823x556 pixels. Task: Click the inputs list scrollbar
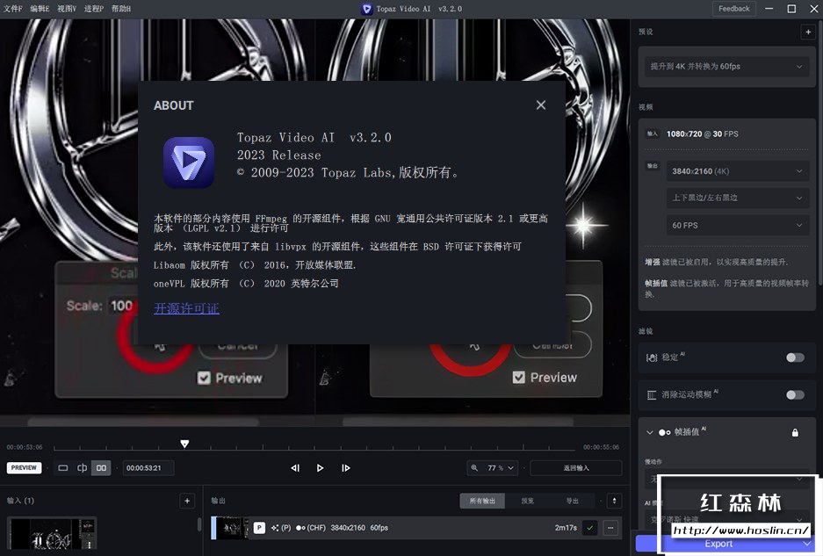(x=199, y=524)
